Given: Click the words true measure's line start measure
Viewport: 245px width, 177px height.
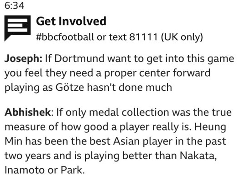Looking at the screenshot, I should 25,127.
